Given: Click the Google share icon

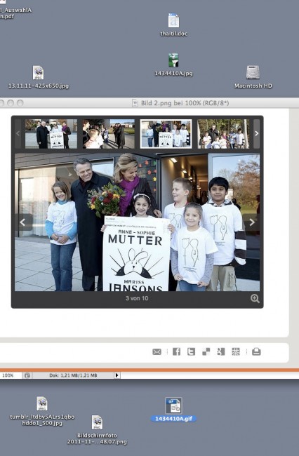Looking at the screenshot, I should pyautogui.click(x=221, y=351).
